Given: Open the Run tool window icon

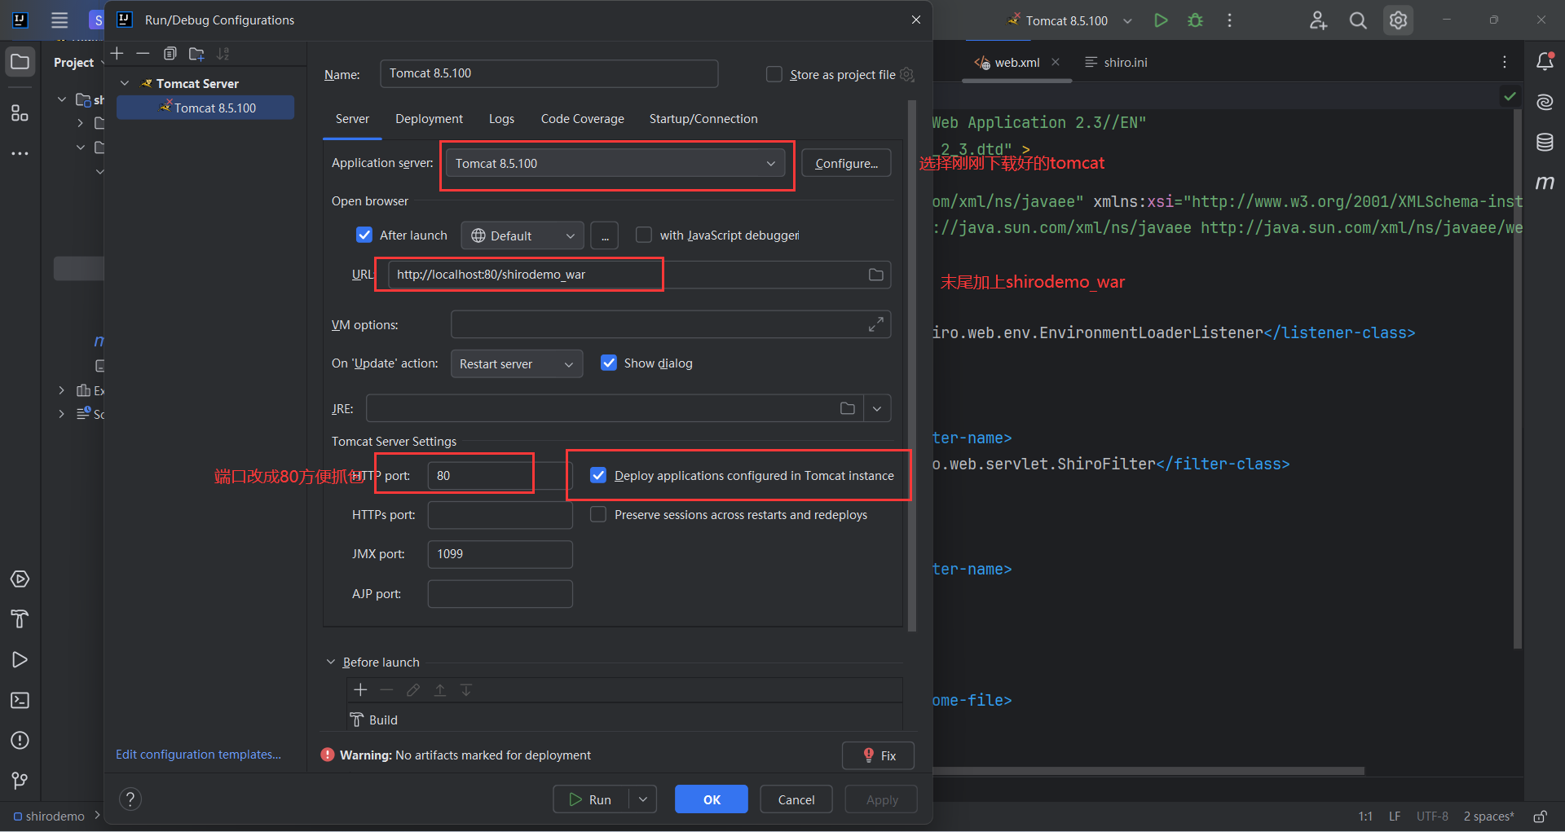Looking at the screenshot, I should coord(20,660).
